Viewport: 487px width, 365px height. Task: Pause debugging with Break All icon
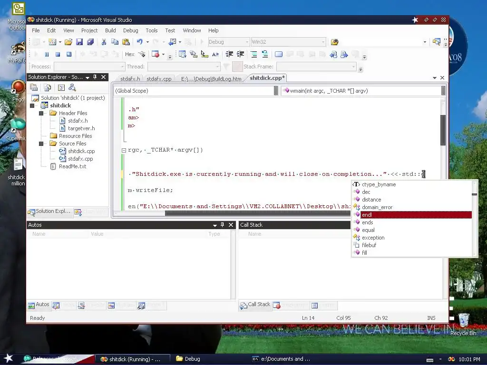click(47, 54)
